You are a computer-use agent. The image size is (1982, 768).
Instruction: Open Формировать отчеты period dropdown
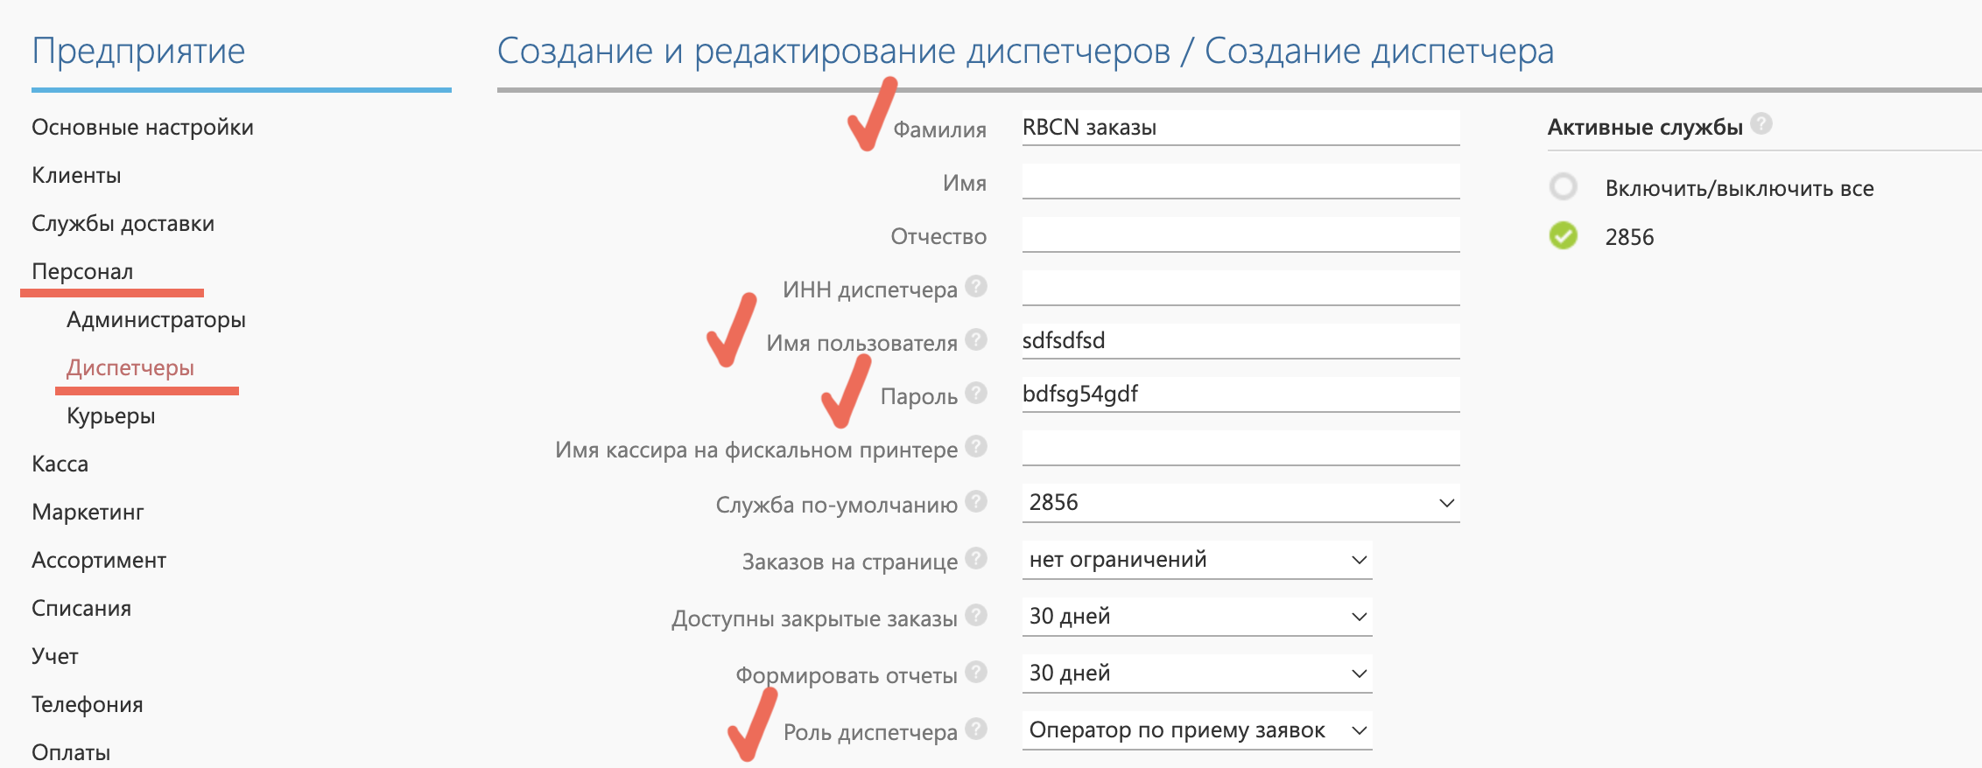tap(1196, 674)
